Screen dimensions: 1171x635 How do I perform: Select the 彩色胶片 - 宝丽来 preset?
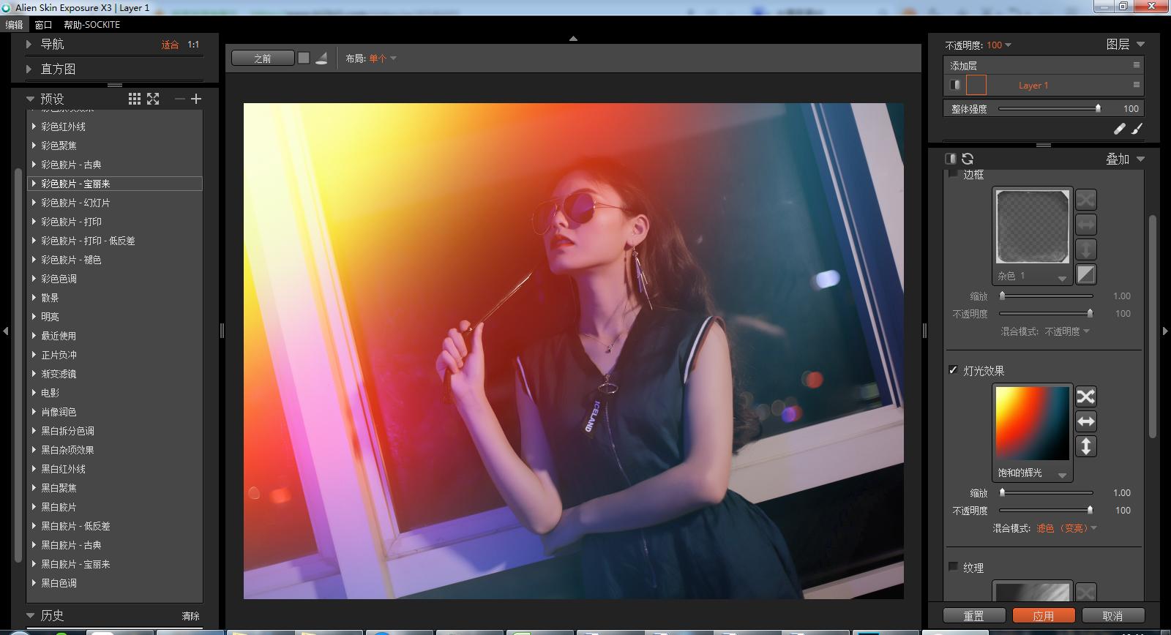[76, 184]
